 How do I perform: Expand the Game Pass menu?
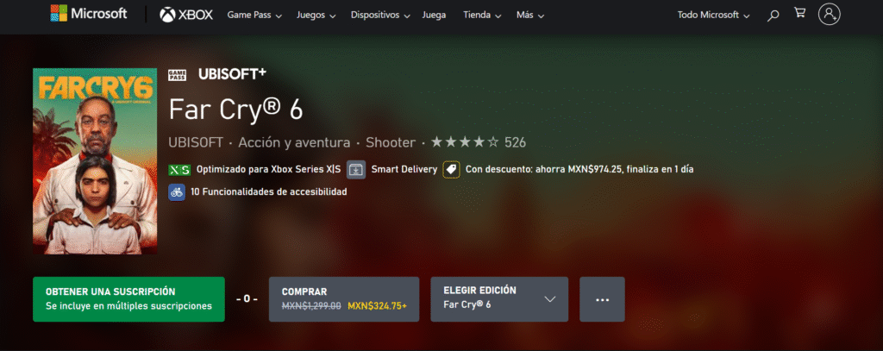tap(254, 16)
